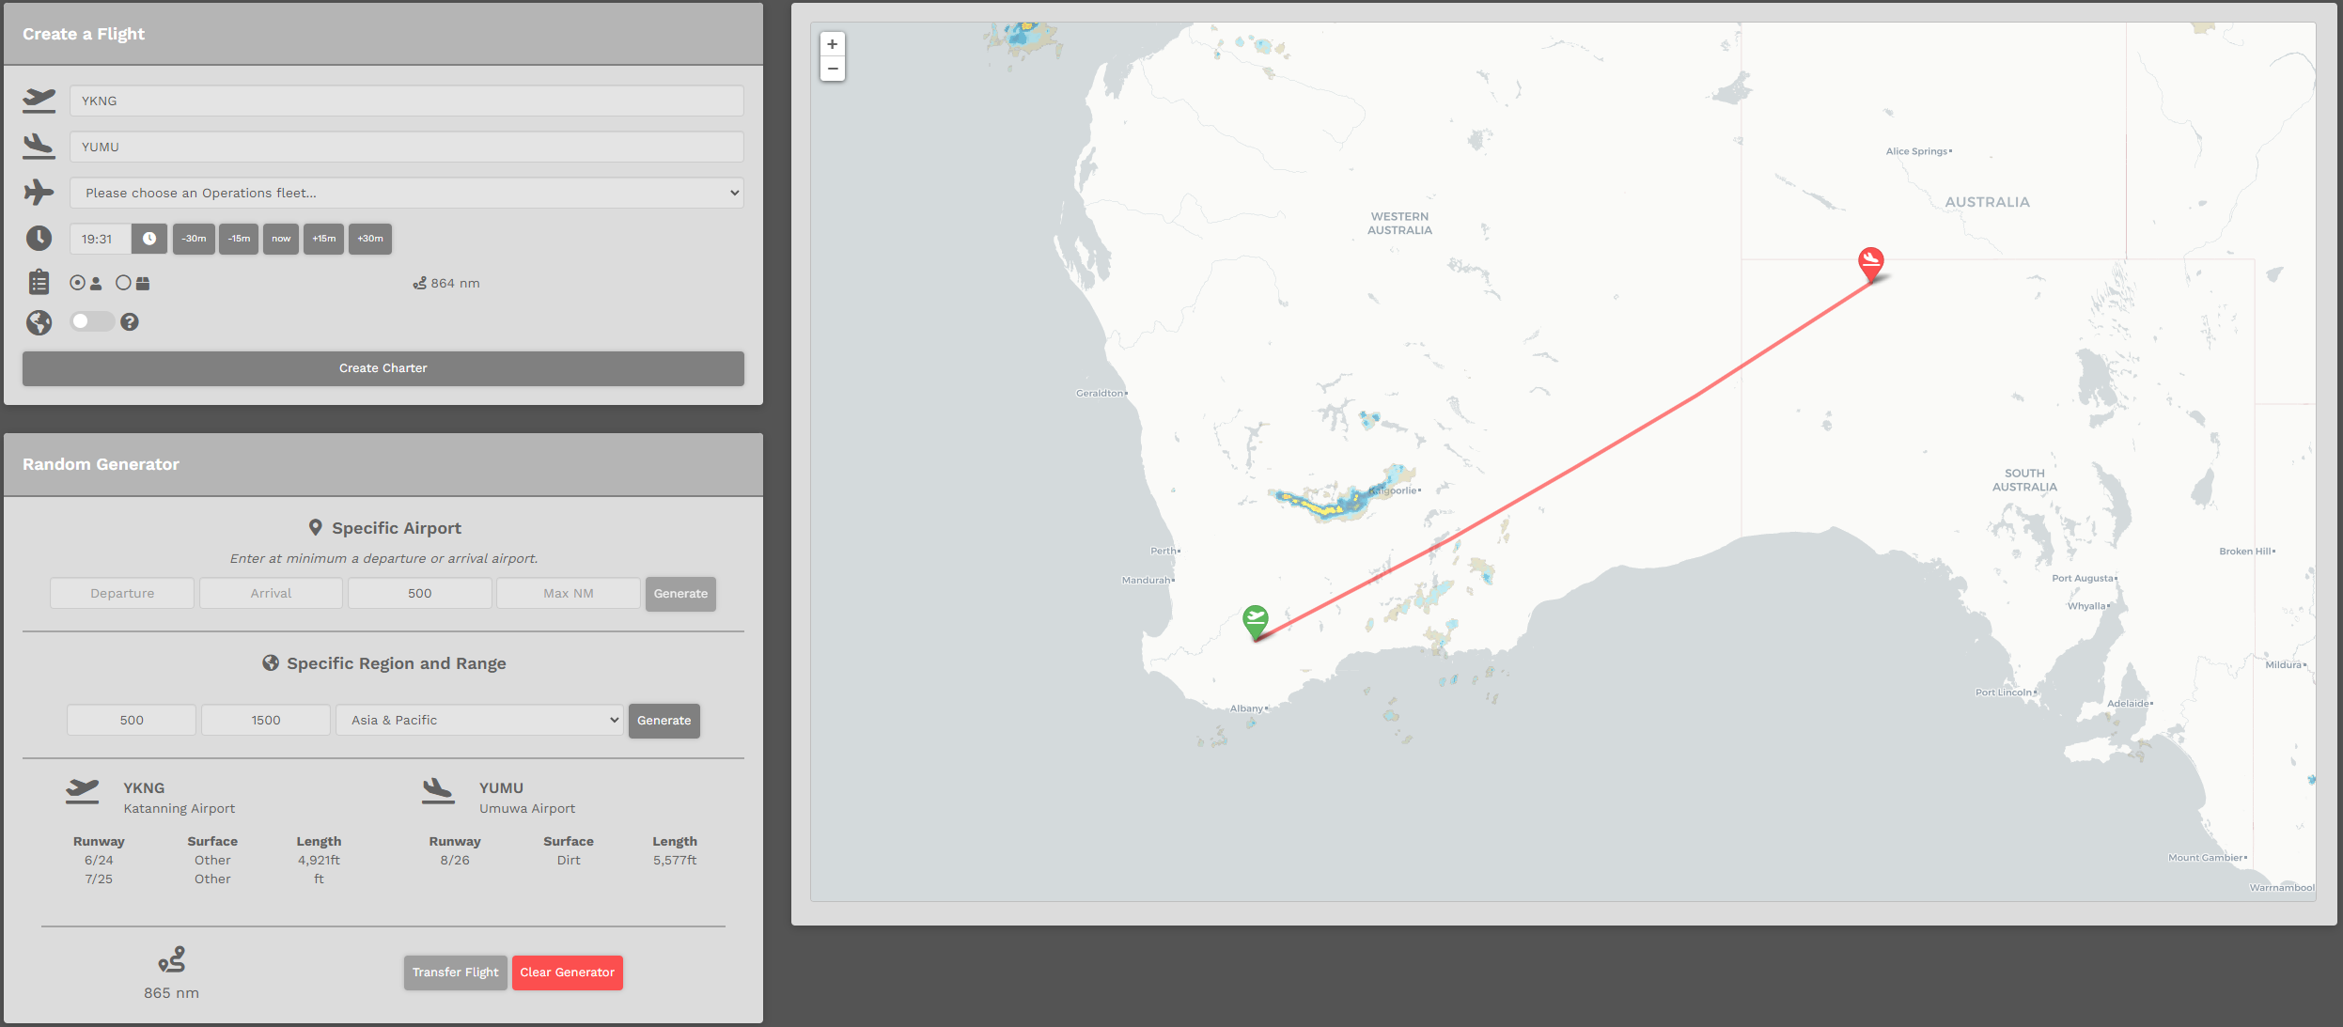This screenshot has width=2343, height=1027.
Task: Click the arrival plane icon beside YUMU field
Action: [39, 146]
